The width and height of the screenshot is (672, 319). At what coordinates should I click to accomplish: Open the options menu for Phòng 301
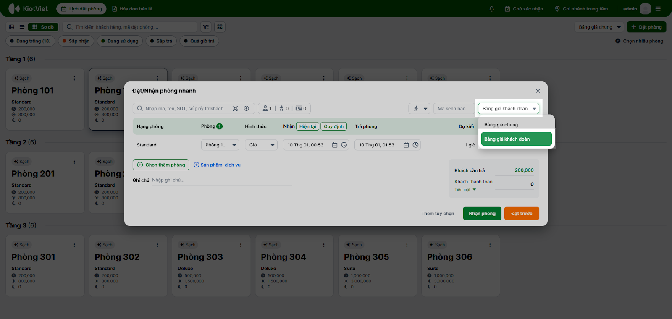pyautogui.click(x=74, y=245)
